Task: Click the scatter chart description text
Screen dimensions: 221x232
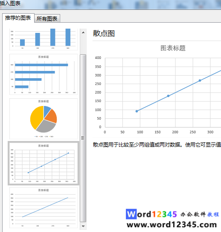Action: [157, 145]
